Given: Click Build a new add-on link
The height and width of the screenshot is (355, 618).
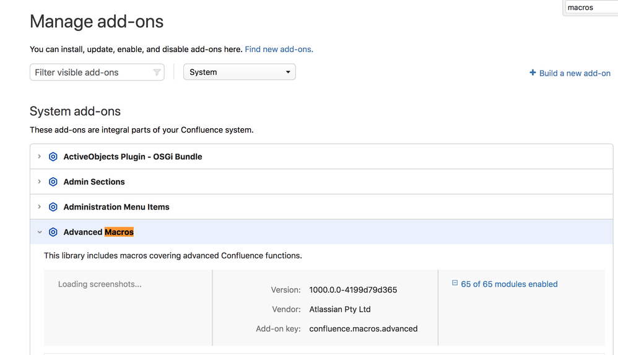Looking at the screenshot, I should point(575,73).
